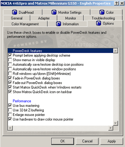Click the Cancel button

point(87,141)
